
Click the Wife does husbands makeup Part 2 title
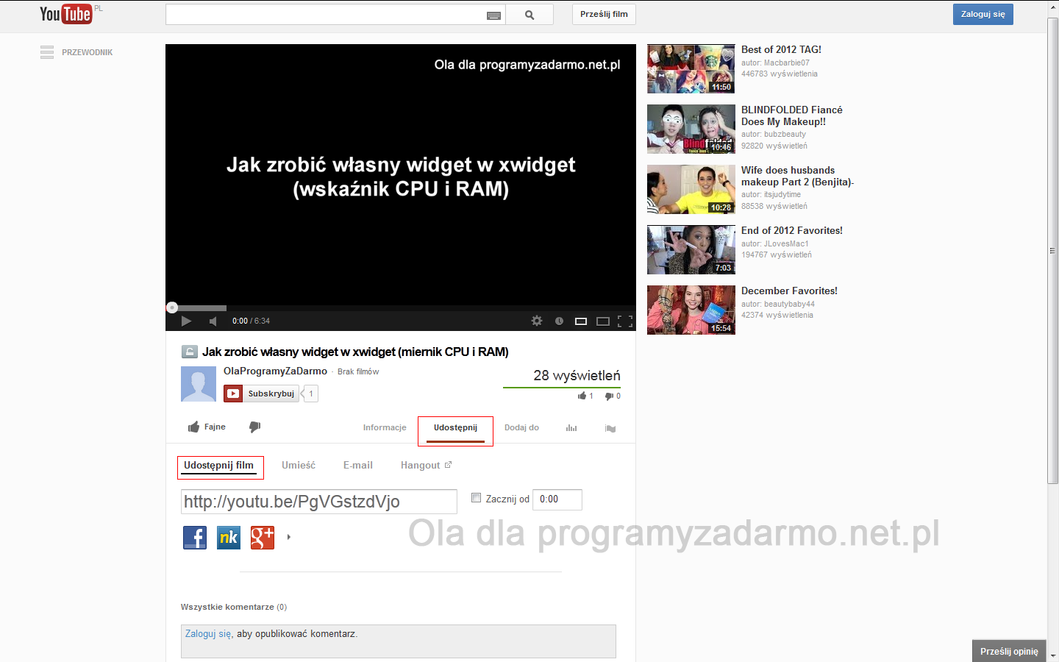[x=797, y=176]
